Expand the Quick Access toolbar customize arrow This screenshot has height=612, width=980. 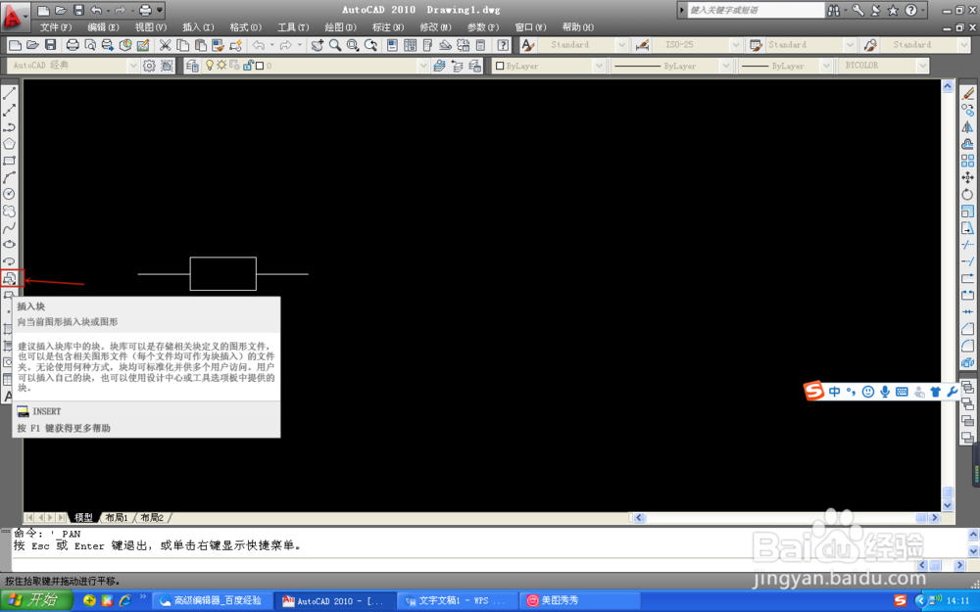(x=160, y=10)
